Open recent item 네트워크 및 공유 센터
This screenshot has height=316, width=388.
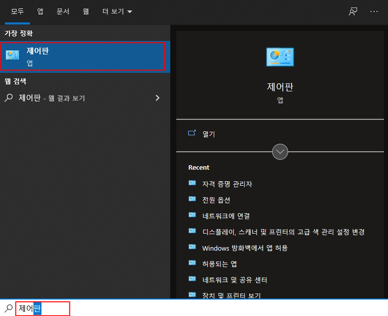coord(235,280)
